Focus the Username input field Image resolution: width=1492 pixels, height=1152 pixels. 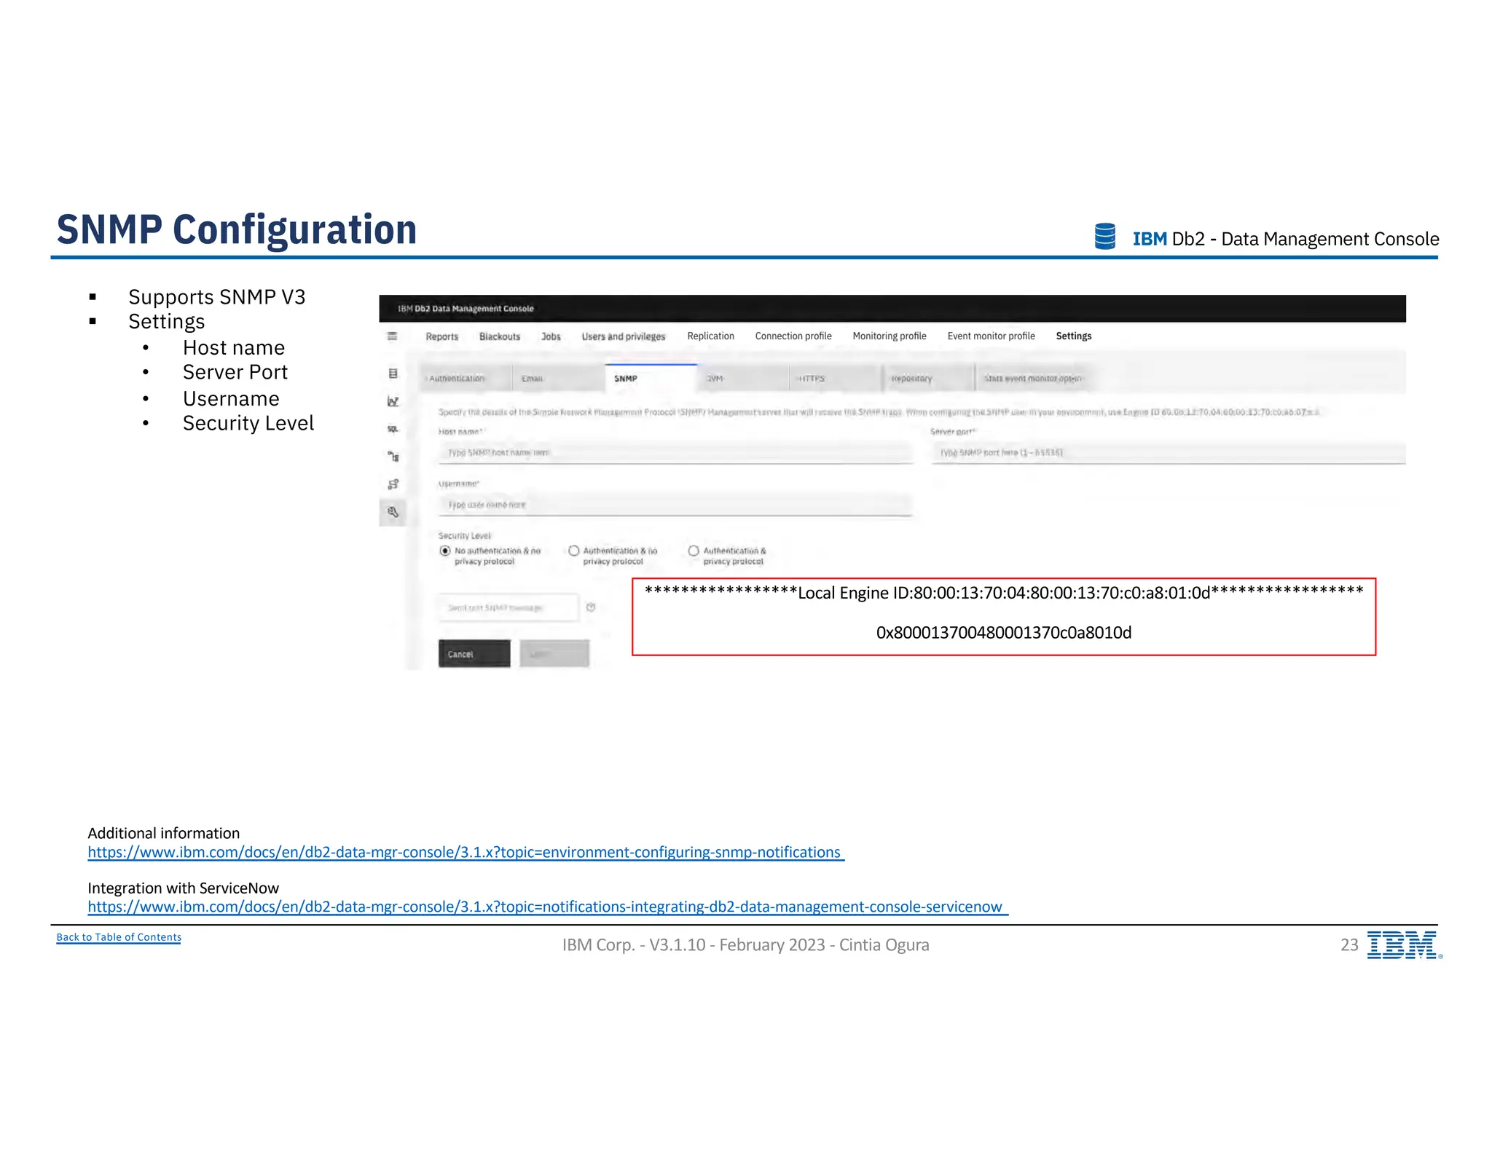pyautogui.click(x=675, y=505)
